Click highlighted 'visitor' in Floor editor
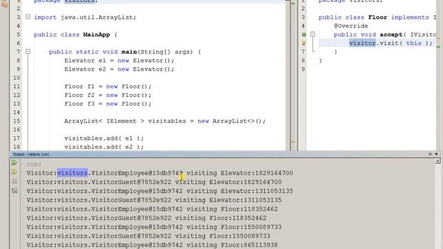 coord(362,43)
